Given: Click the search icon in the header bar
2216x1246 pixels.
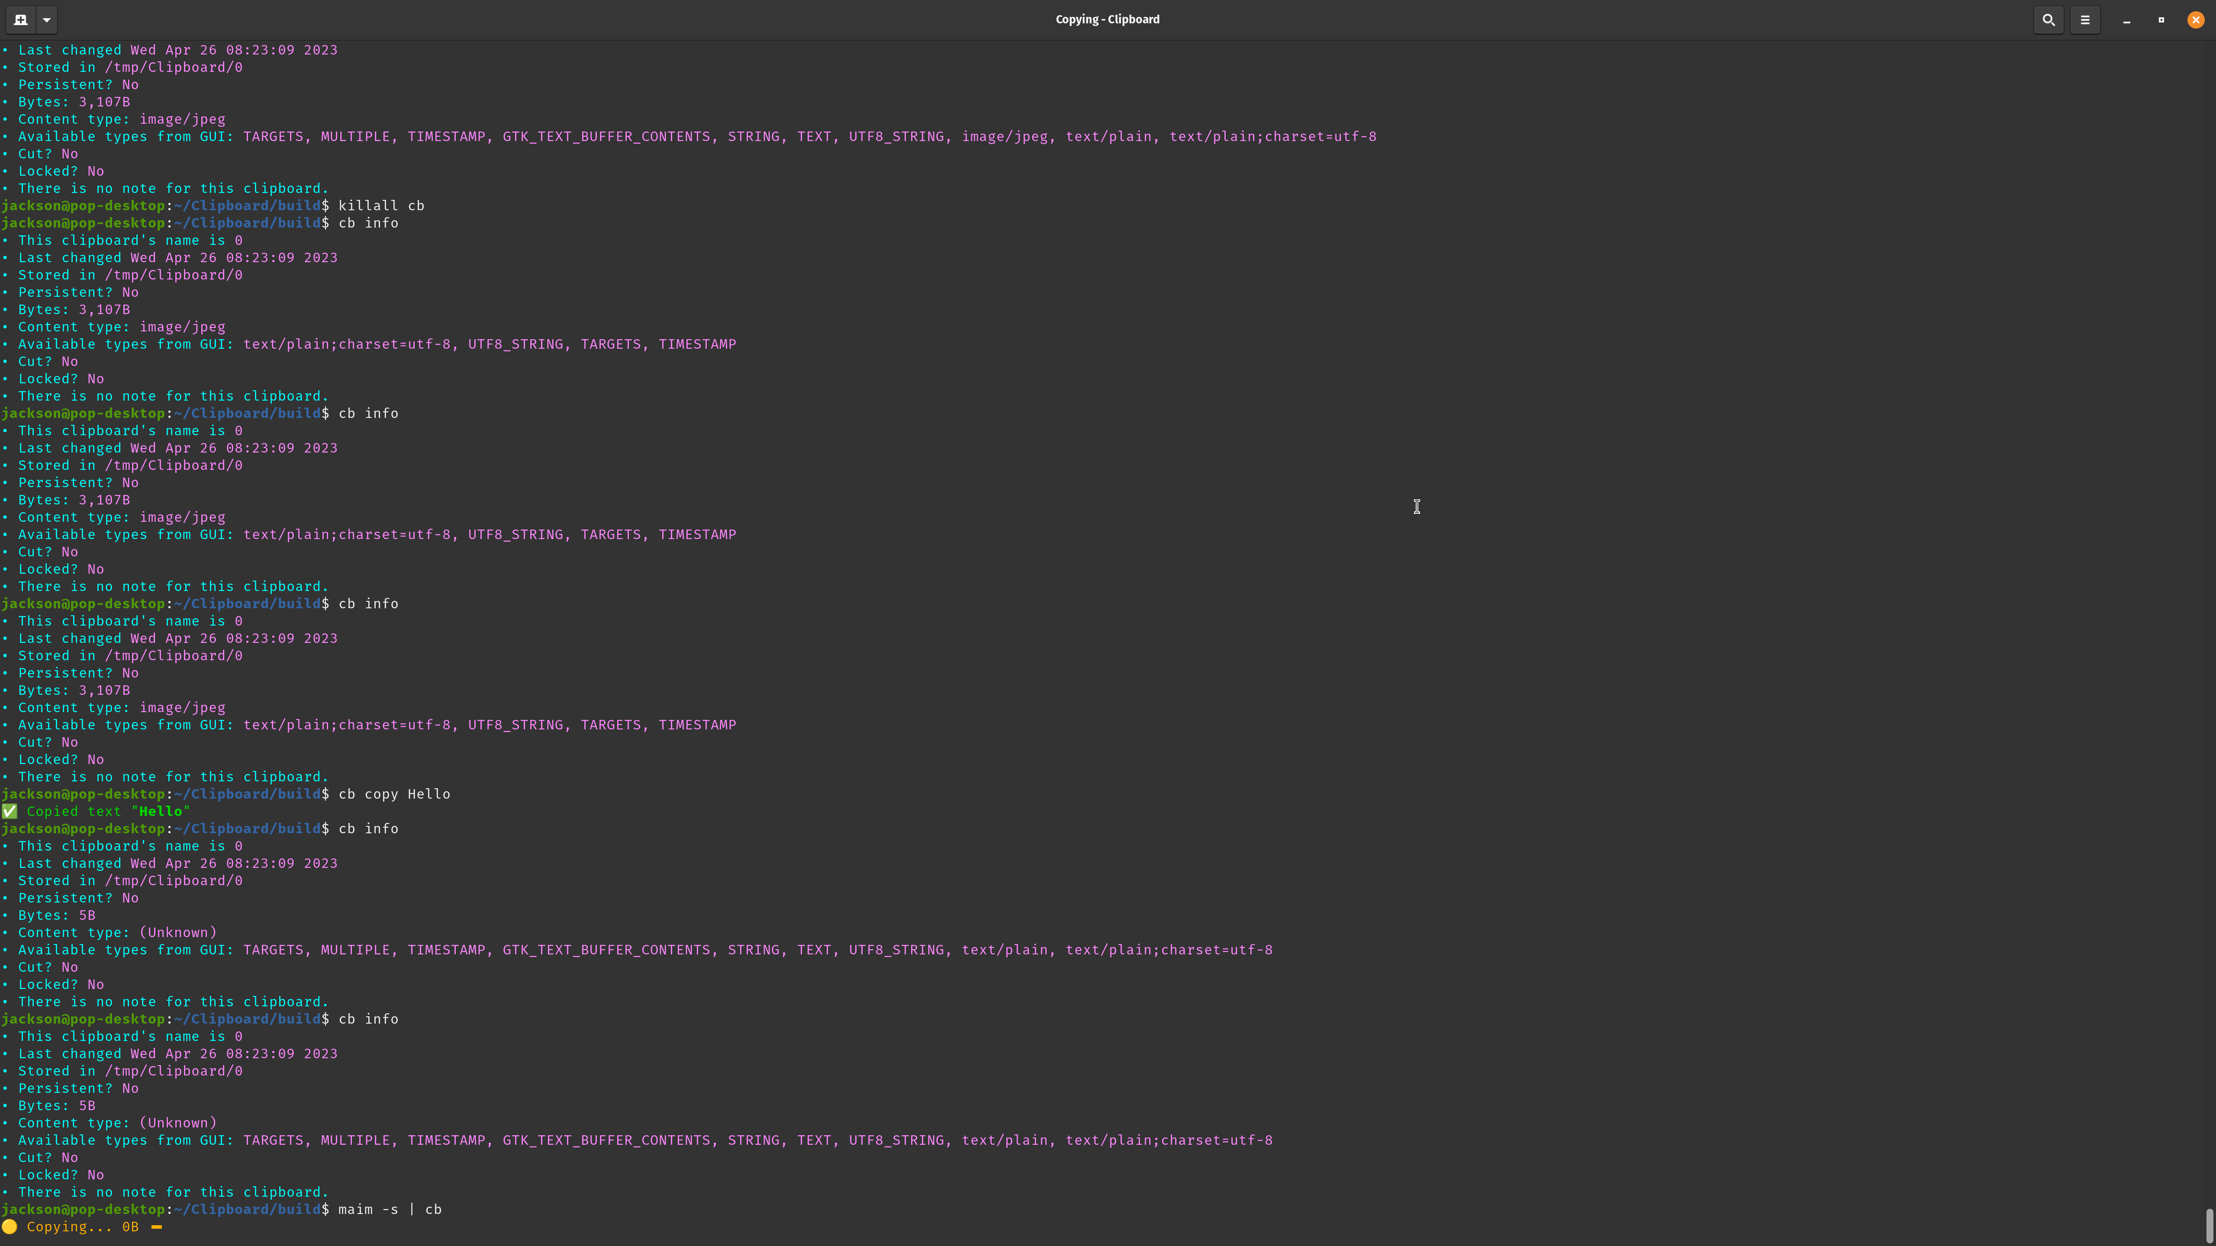Looking at the screenshot, I should tap(2048, 19).
